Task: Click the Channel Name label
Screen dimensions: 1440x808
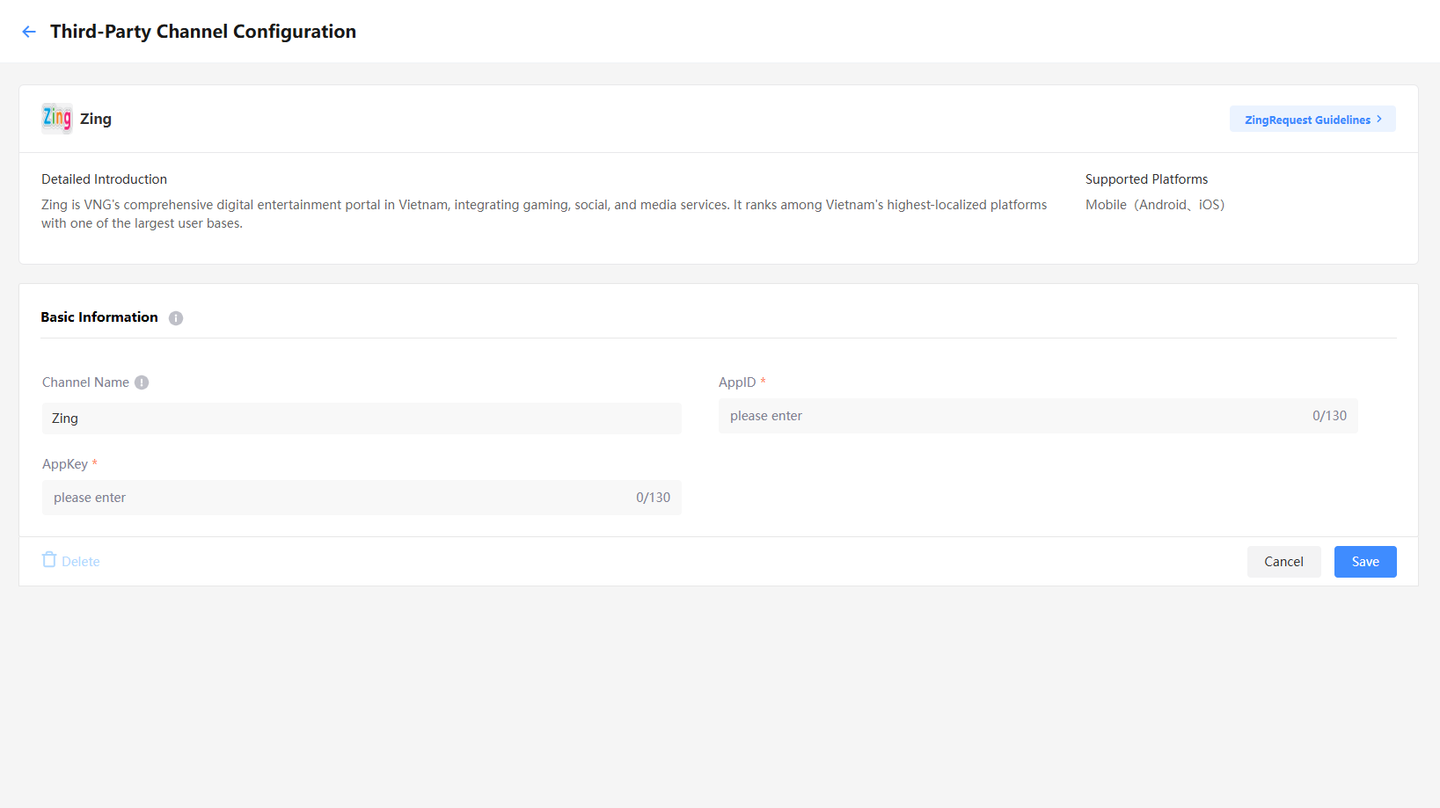Action: (85, 382)
